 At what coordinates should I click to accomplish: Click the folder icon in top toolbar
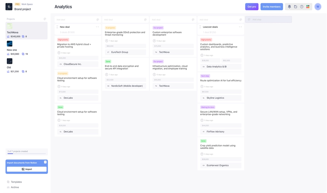coord(296,7)
